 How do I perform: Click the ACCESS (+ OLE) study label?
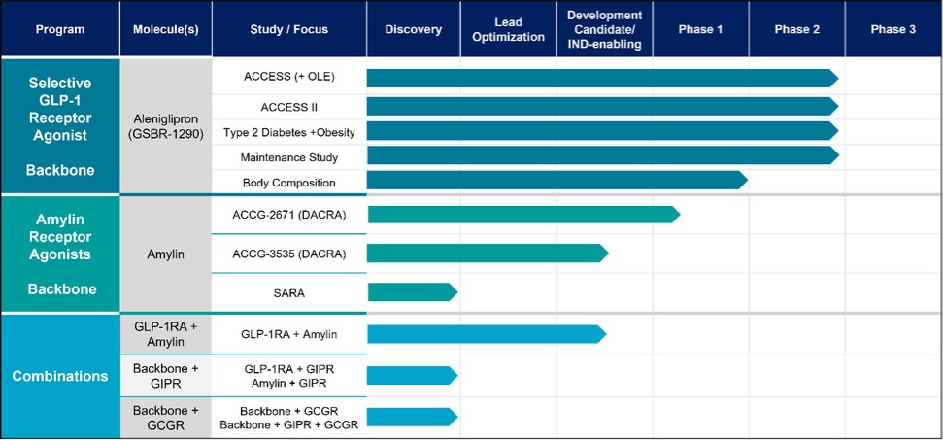288,78
